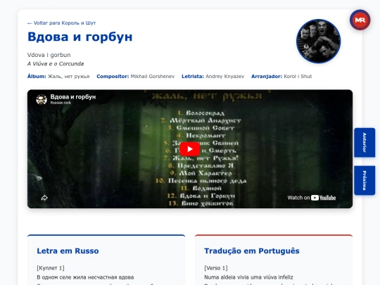Click the round band photo thumbnail

[318, 42]
